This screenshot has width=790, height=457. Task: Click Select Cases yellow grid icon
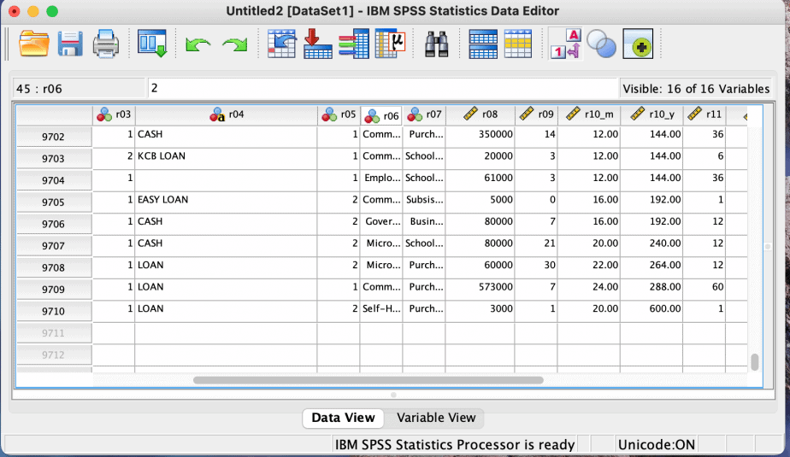[x=518, y=44]
